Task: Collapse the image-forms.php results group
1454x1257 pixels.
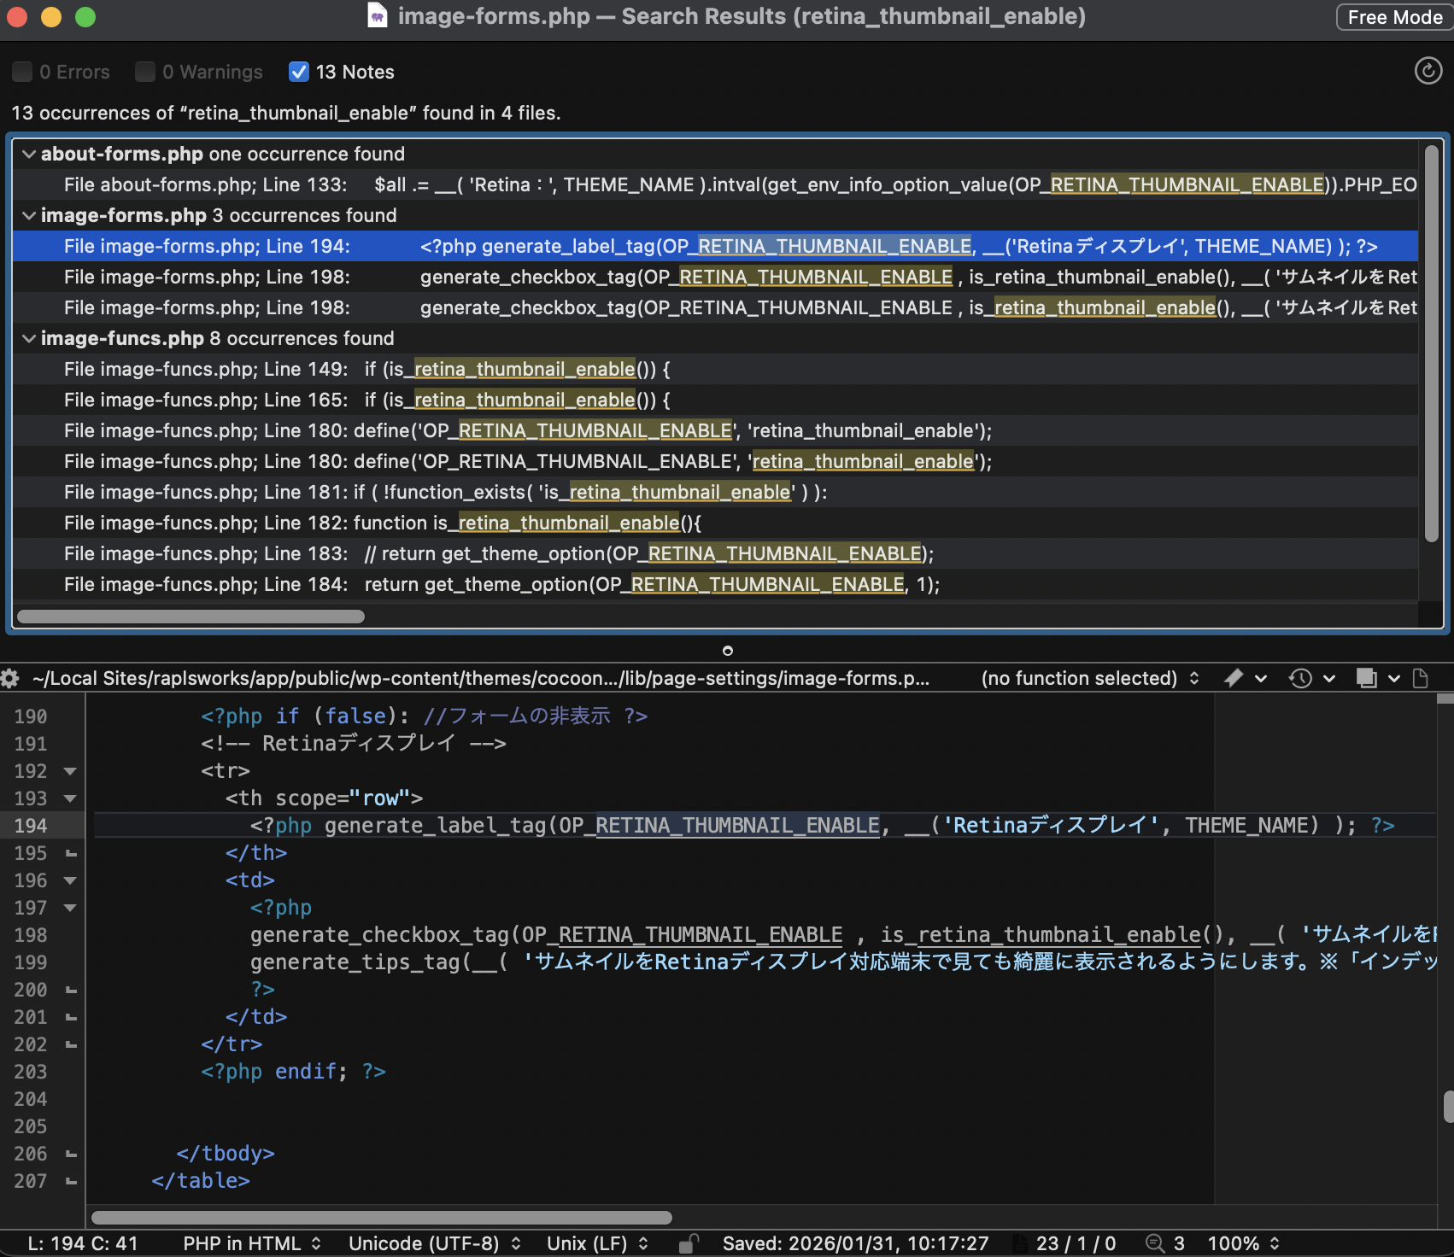Action: (29, 215)
